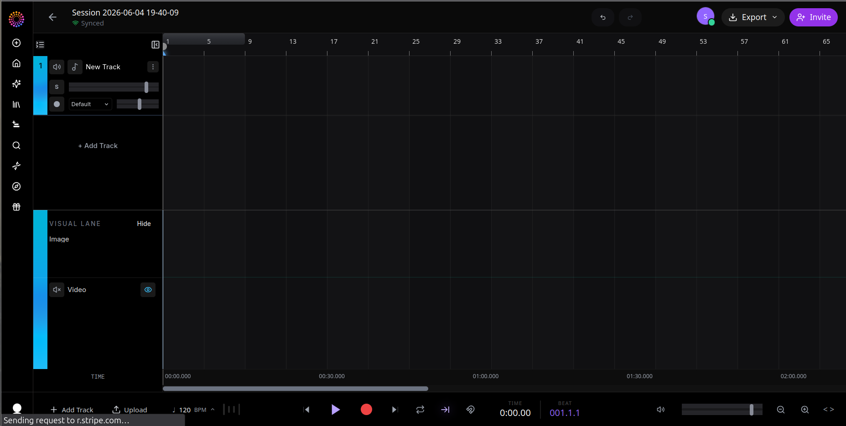Viewport: 846px width, 426px height.
Task: Click the create new plus icon in sidebar
Action: (16, 43)
